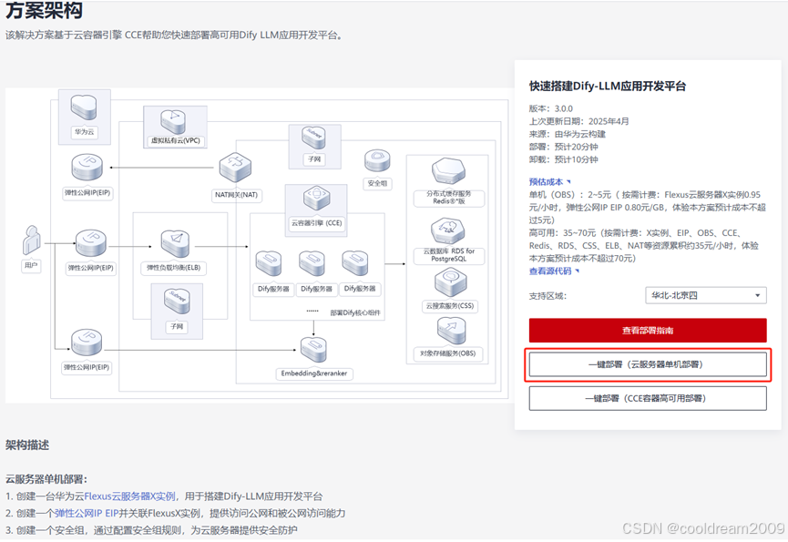Click the 快速搭建Dify-LLM应用开发平台 title
Viewport: 788px width, 542px height.
[607, 87]
